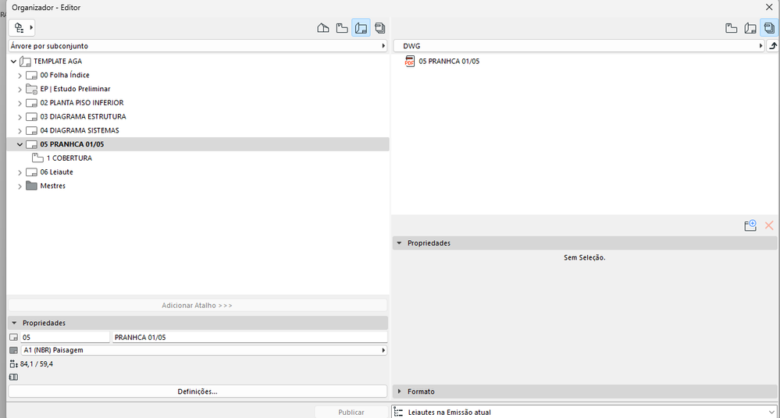This screenshot has width=780, height=418.
Task: Click the Definições... button
Action: click(x=198, y=391)
